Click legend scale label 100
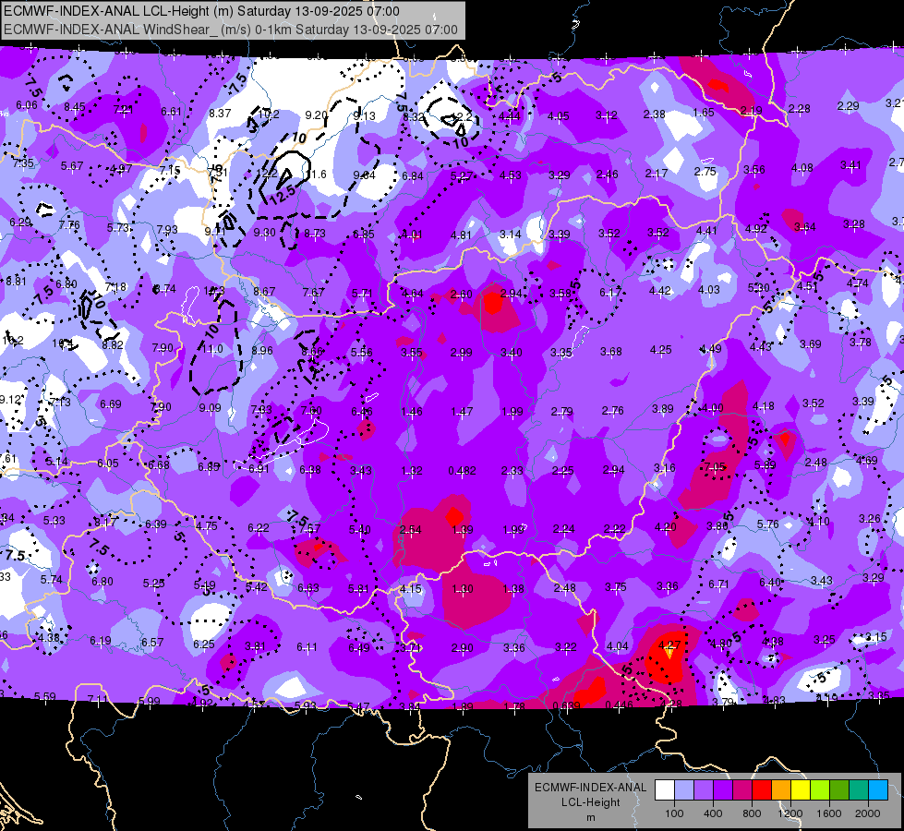The width and height of the screenshot is (904, 831). point(674,813)
